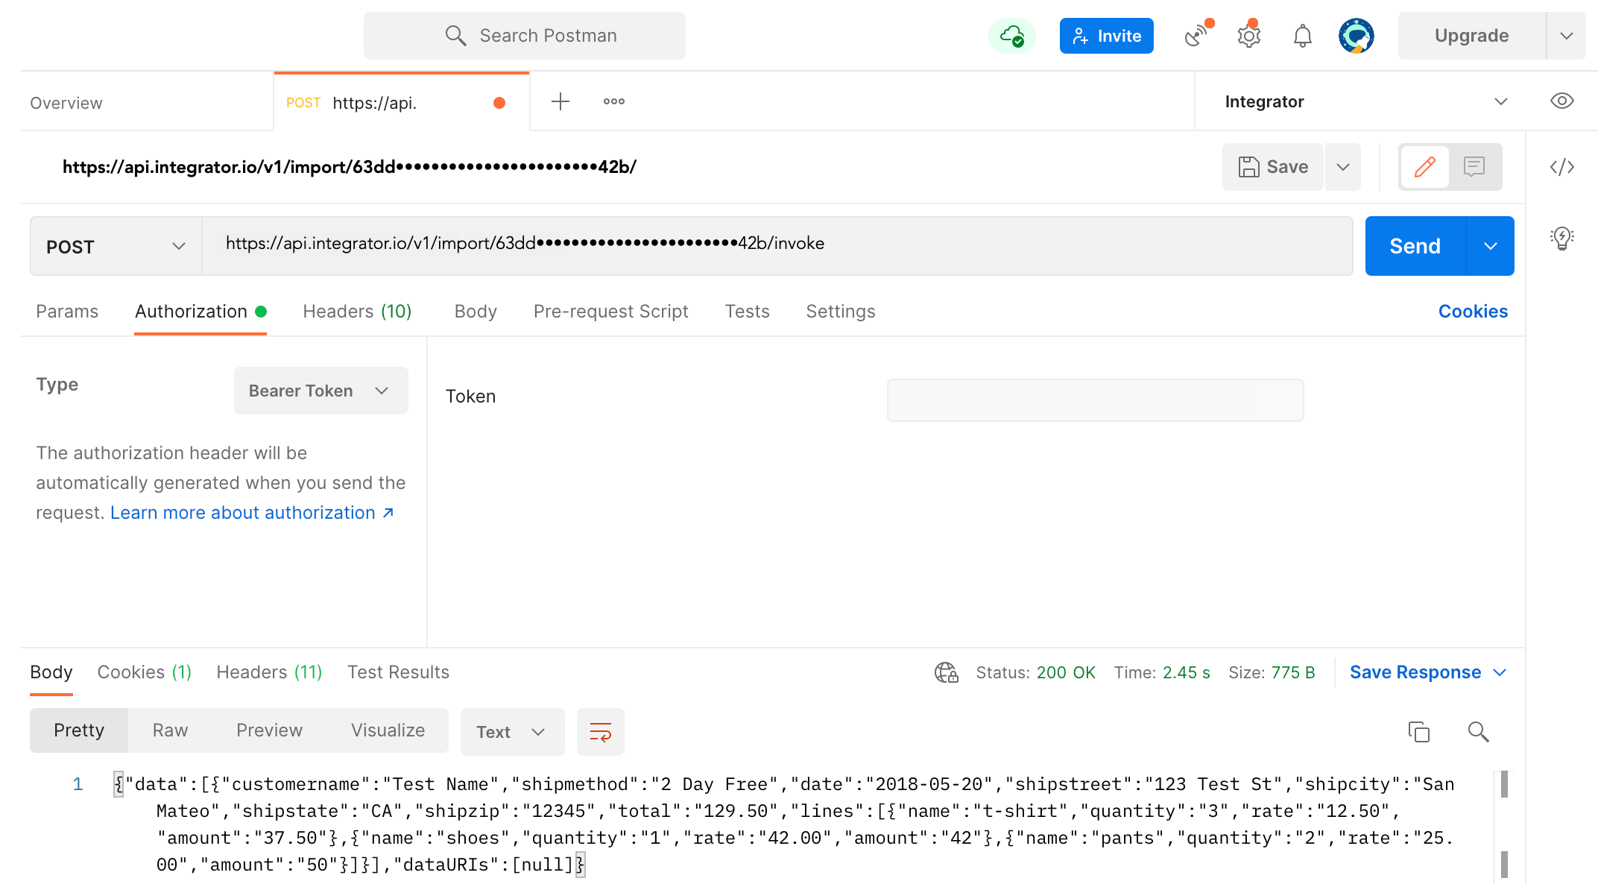The width and height of the screenshot is (1598, 884).
Task: Open the user avatar menu
Action: coord(1357,36)
